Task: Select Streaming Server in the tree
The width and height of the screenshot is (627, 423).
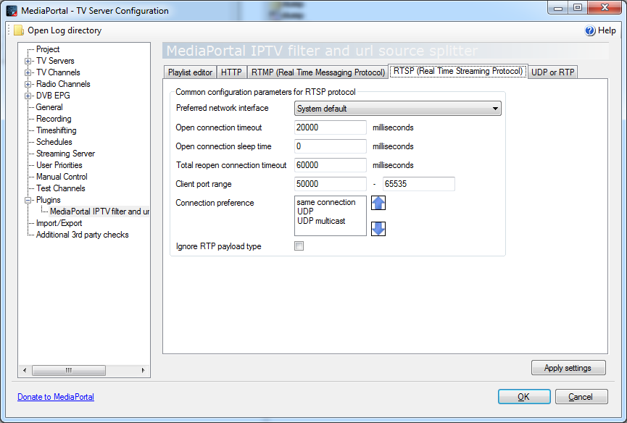Action: [x=65, y=154]
